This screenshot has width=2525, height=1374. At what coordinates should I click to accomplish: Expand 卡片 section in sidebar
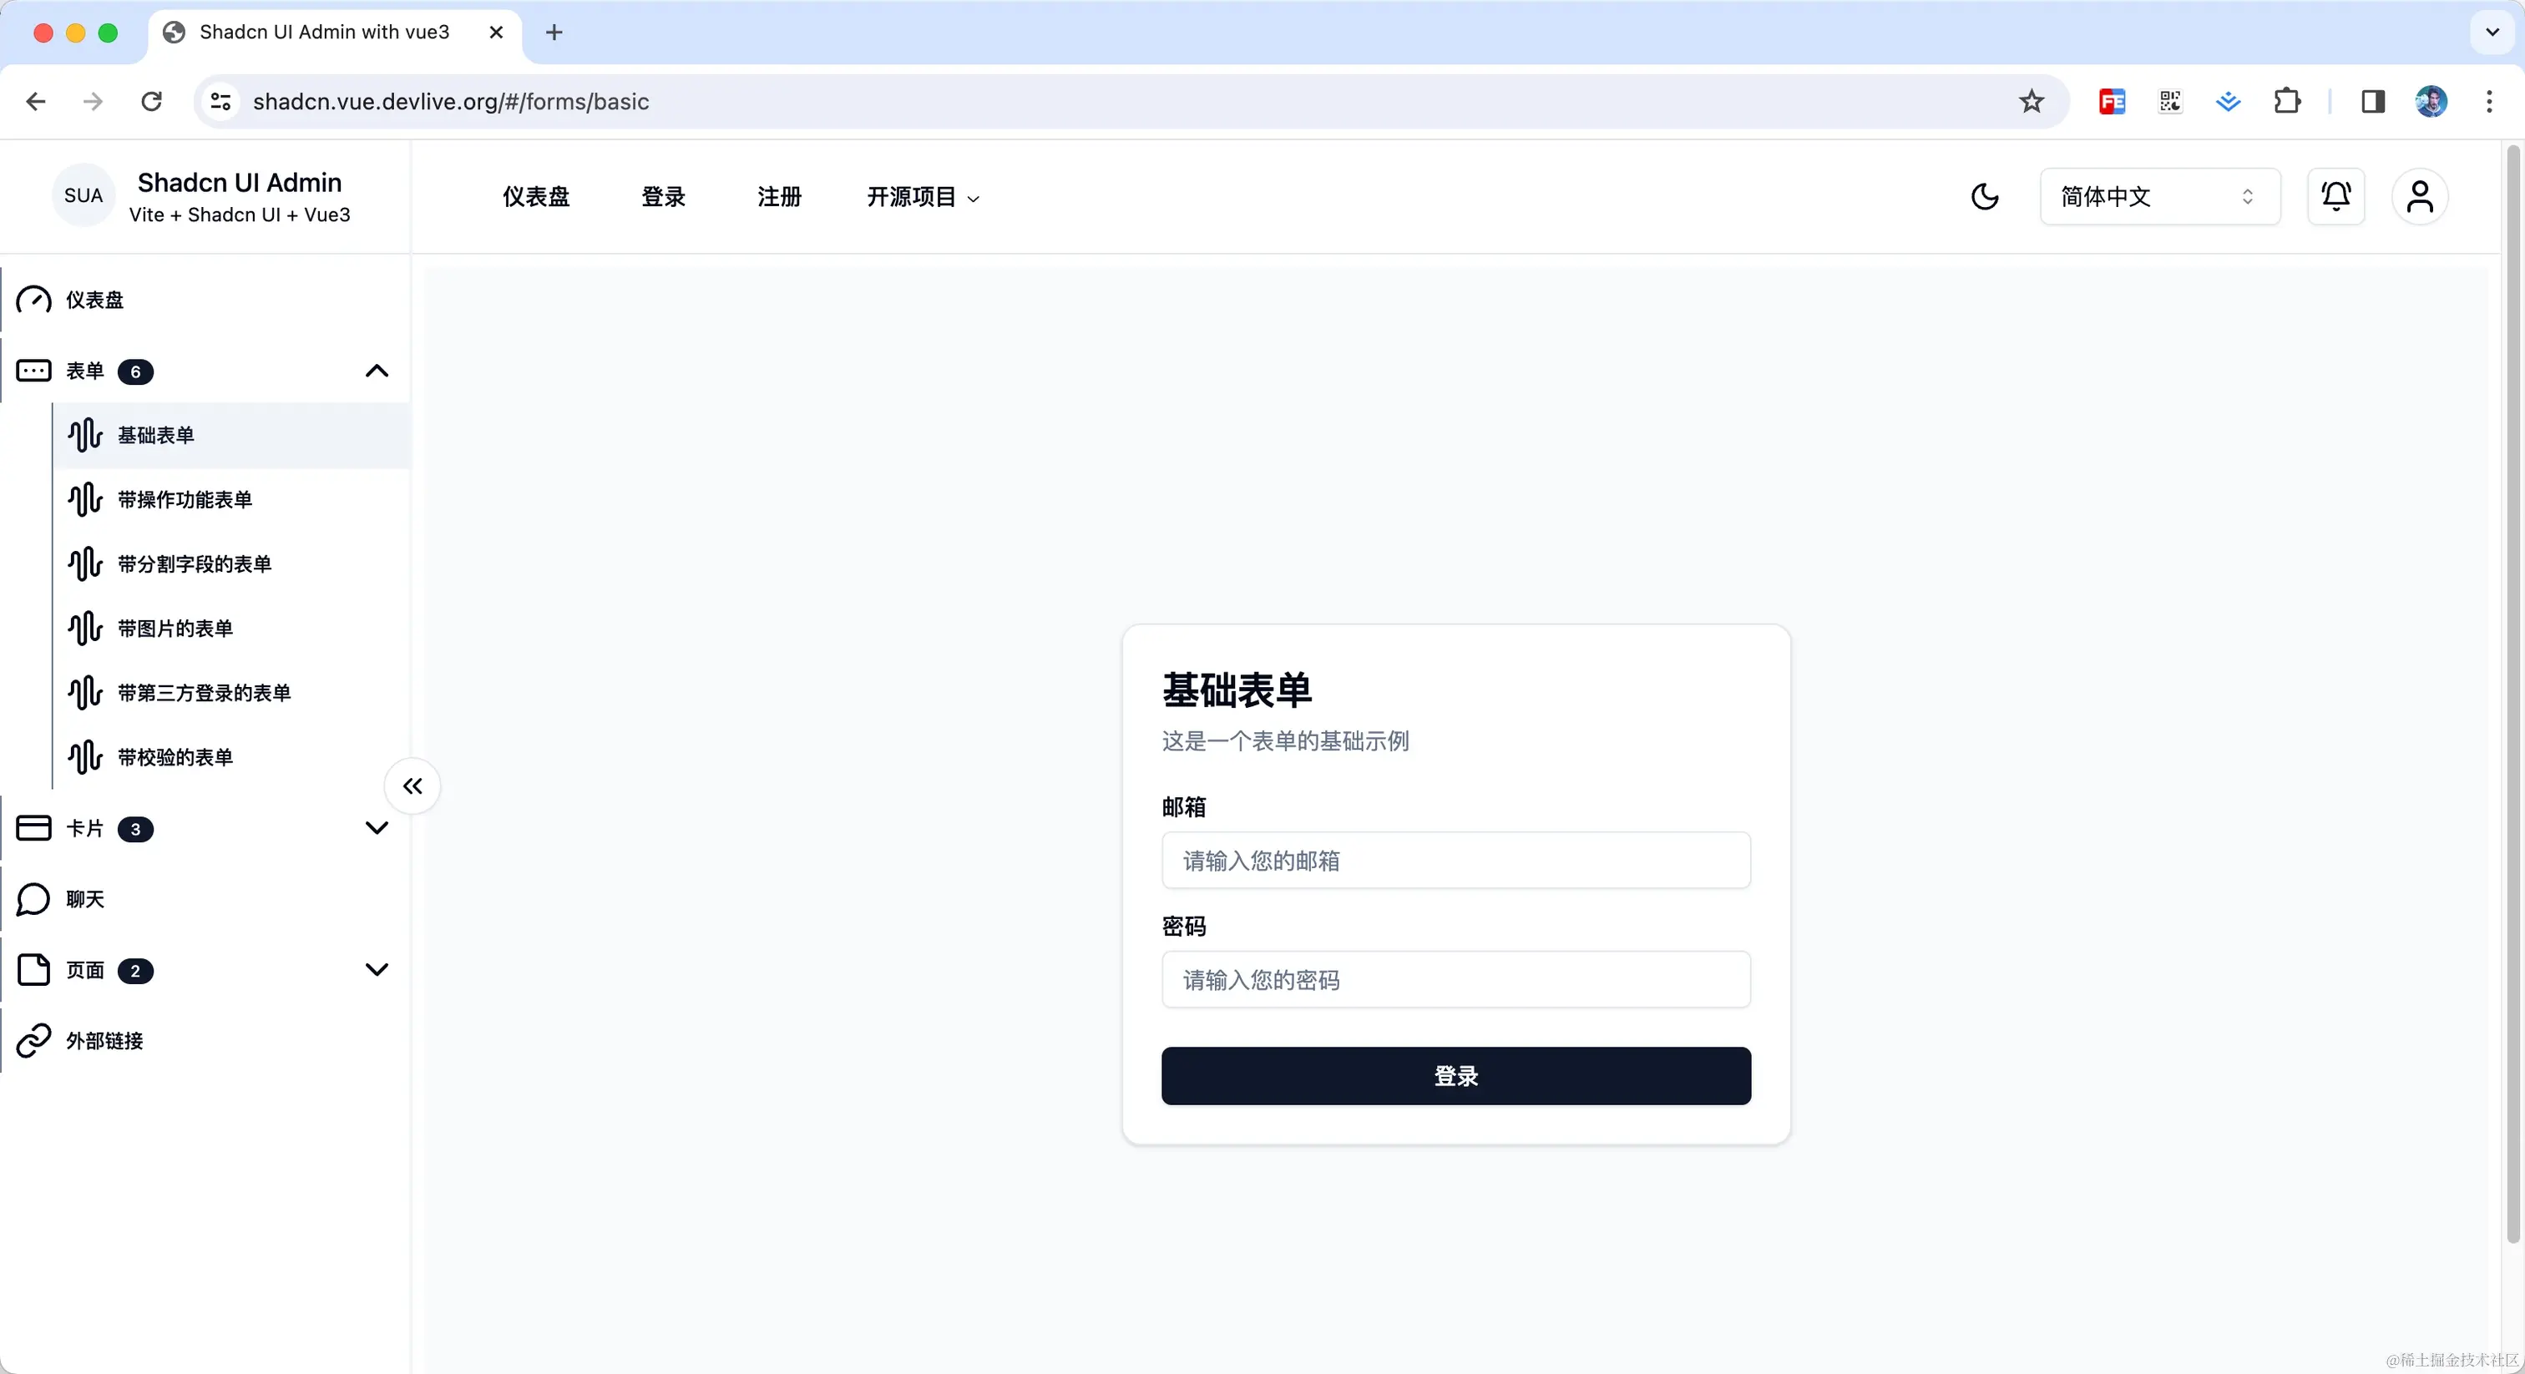377,828
